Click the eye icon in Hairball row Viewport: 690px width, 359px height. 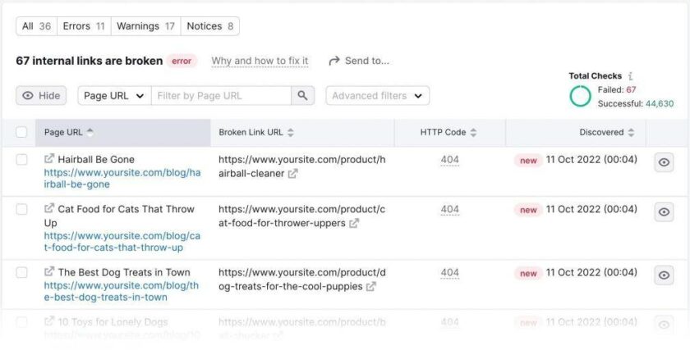(664, 162)
